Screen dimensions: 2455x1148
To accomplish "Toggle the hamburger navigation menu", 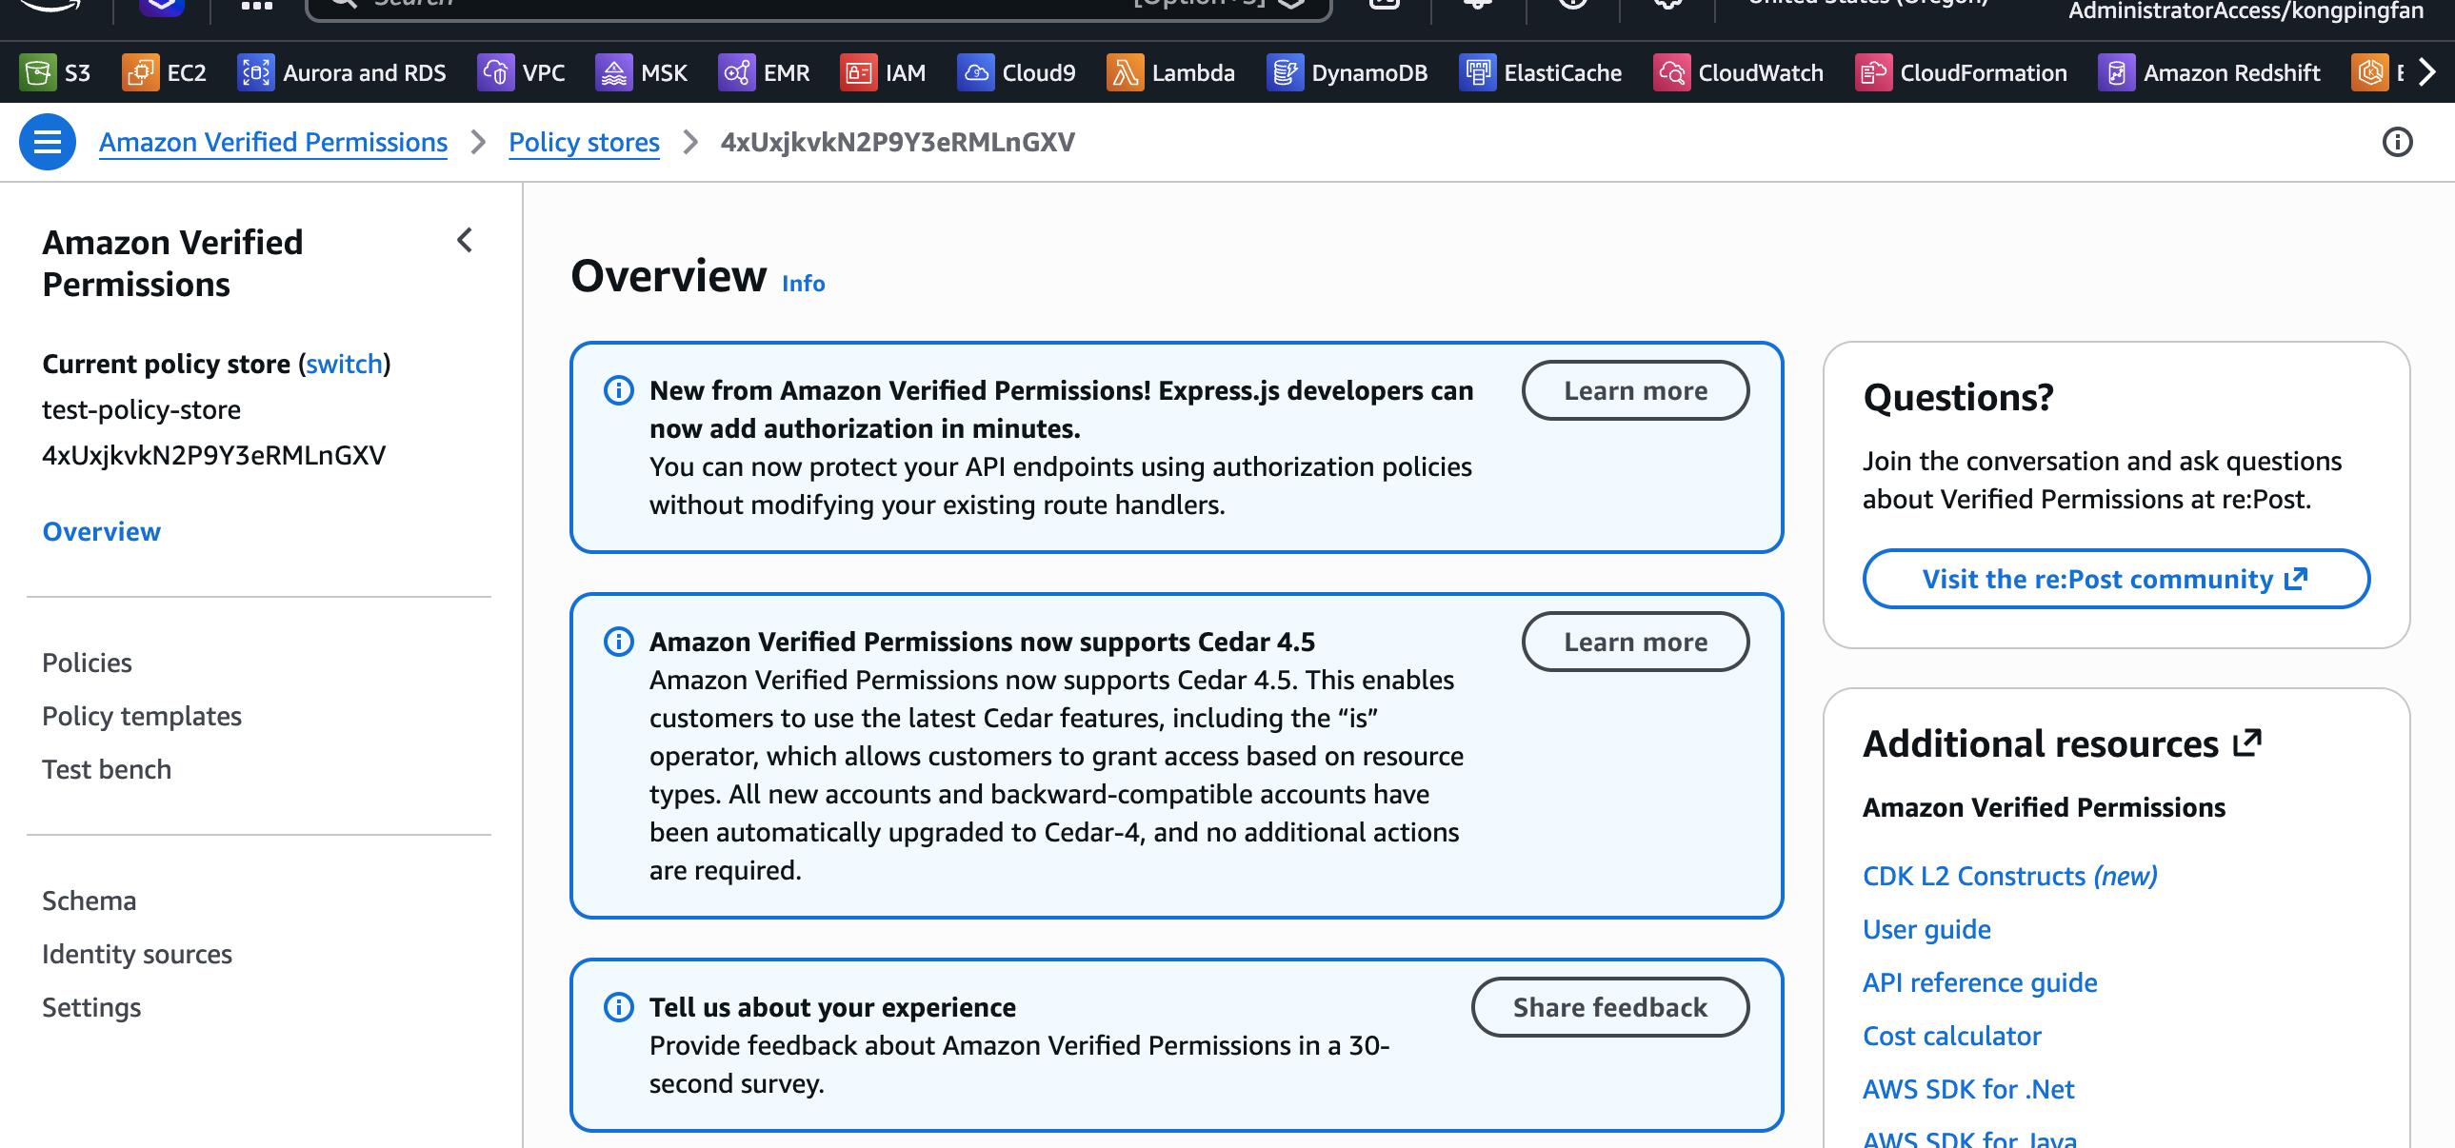I will pos(48,142).
